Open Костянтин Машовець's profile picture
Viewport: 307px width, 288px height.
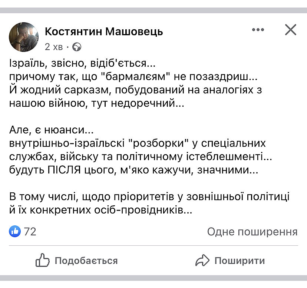(24, 37)
